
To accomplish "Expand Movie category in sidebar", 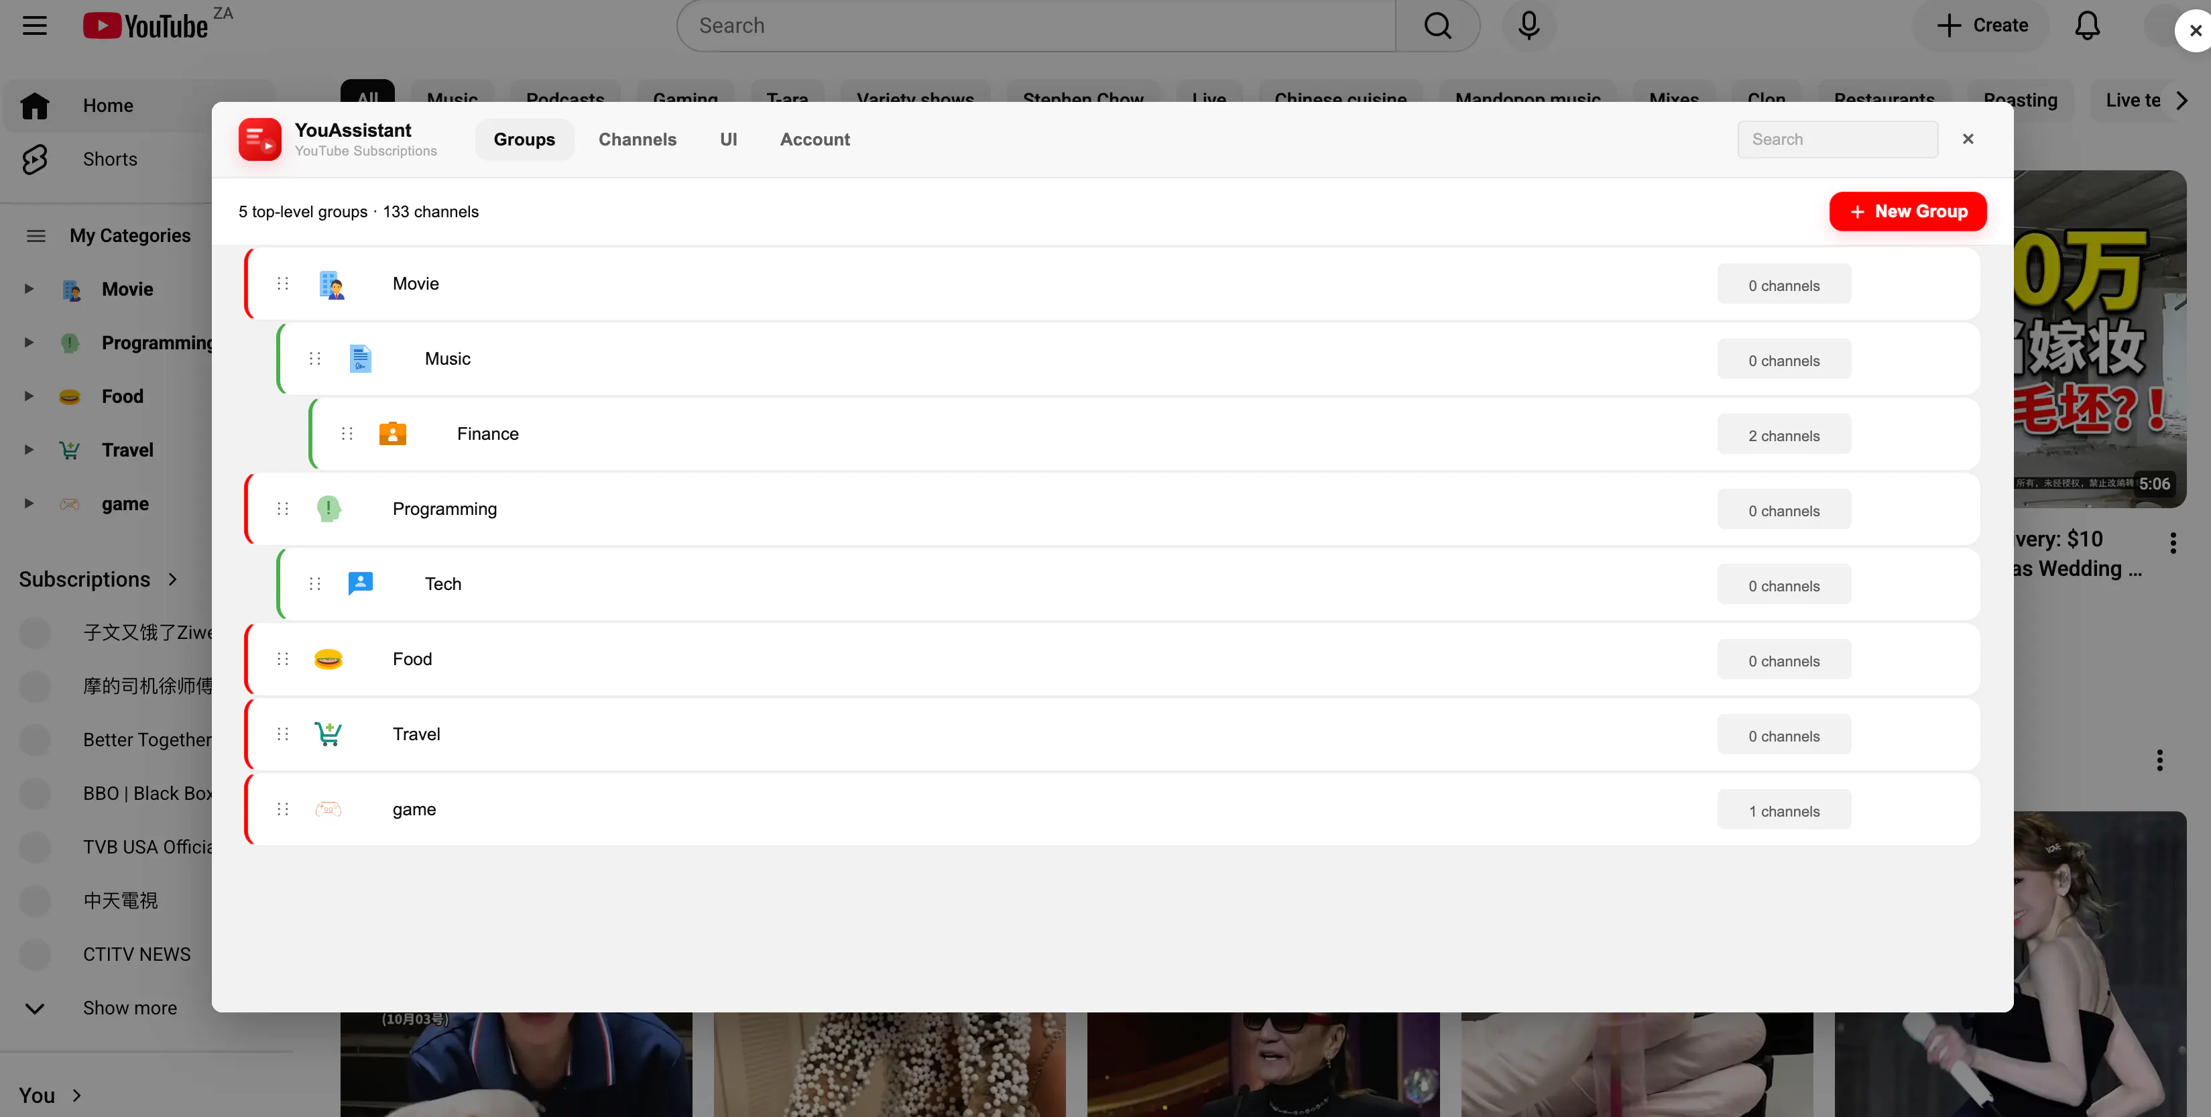I will (28, 290).
